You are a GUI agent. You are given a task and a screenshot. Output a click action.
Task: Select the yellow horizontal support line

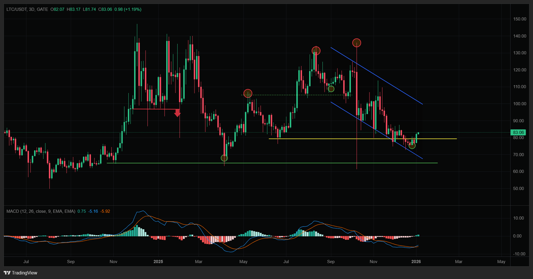[362, 139]
